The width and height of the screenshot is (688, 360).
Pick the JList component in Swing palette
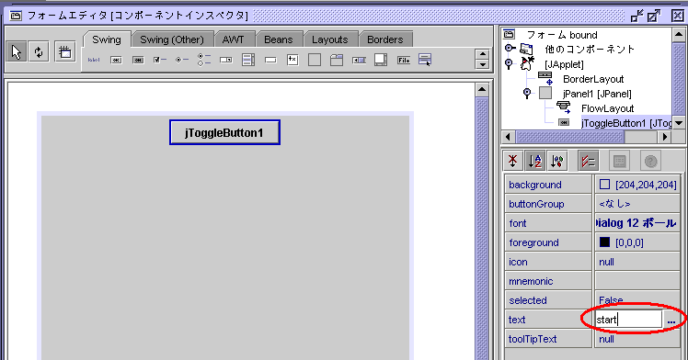click(x=248, y=60)
